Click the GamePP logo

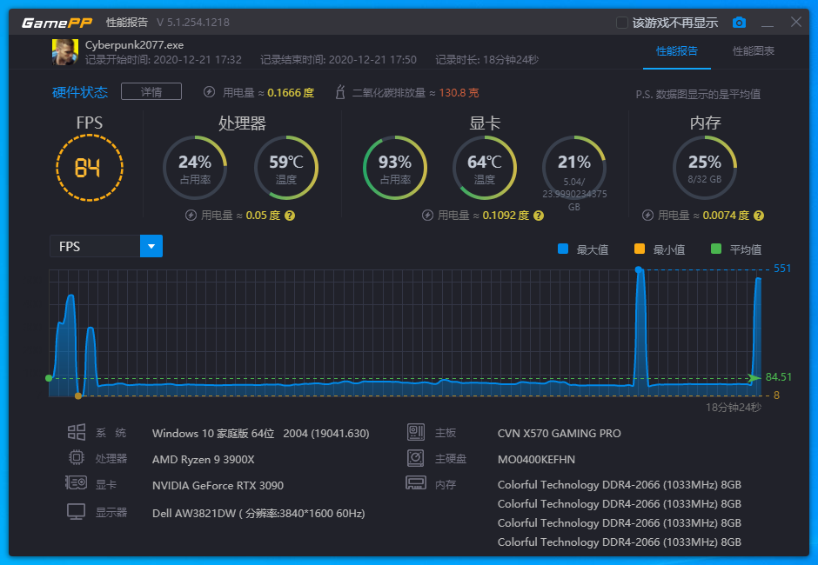point(57,23)
